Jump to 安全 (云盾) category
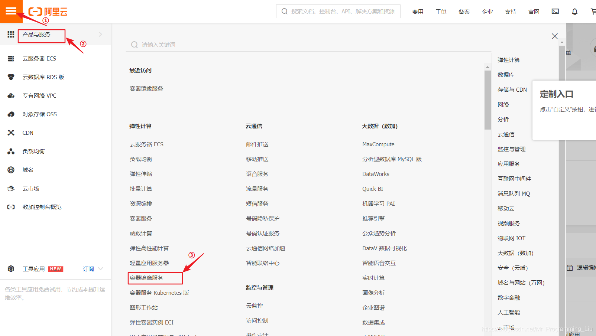 tap(513, 268)
